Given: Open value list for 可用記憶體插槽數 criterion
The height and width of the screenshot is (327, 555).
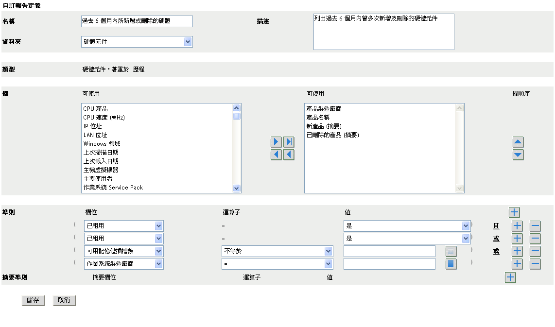Looking at the screenshot, I should click(451, 251).
